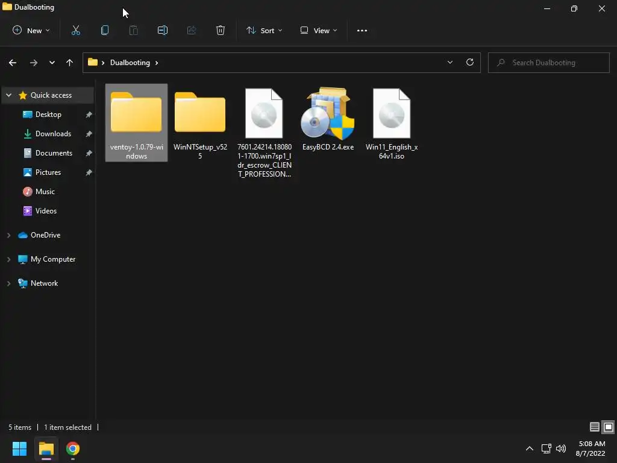Open Music in navigation pane
This screenshot has height=463, width=617.
tap(45, 191)
